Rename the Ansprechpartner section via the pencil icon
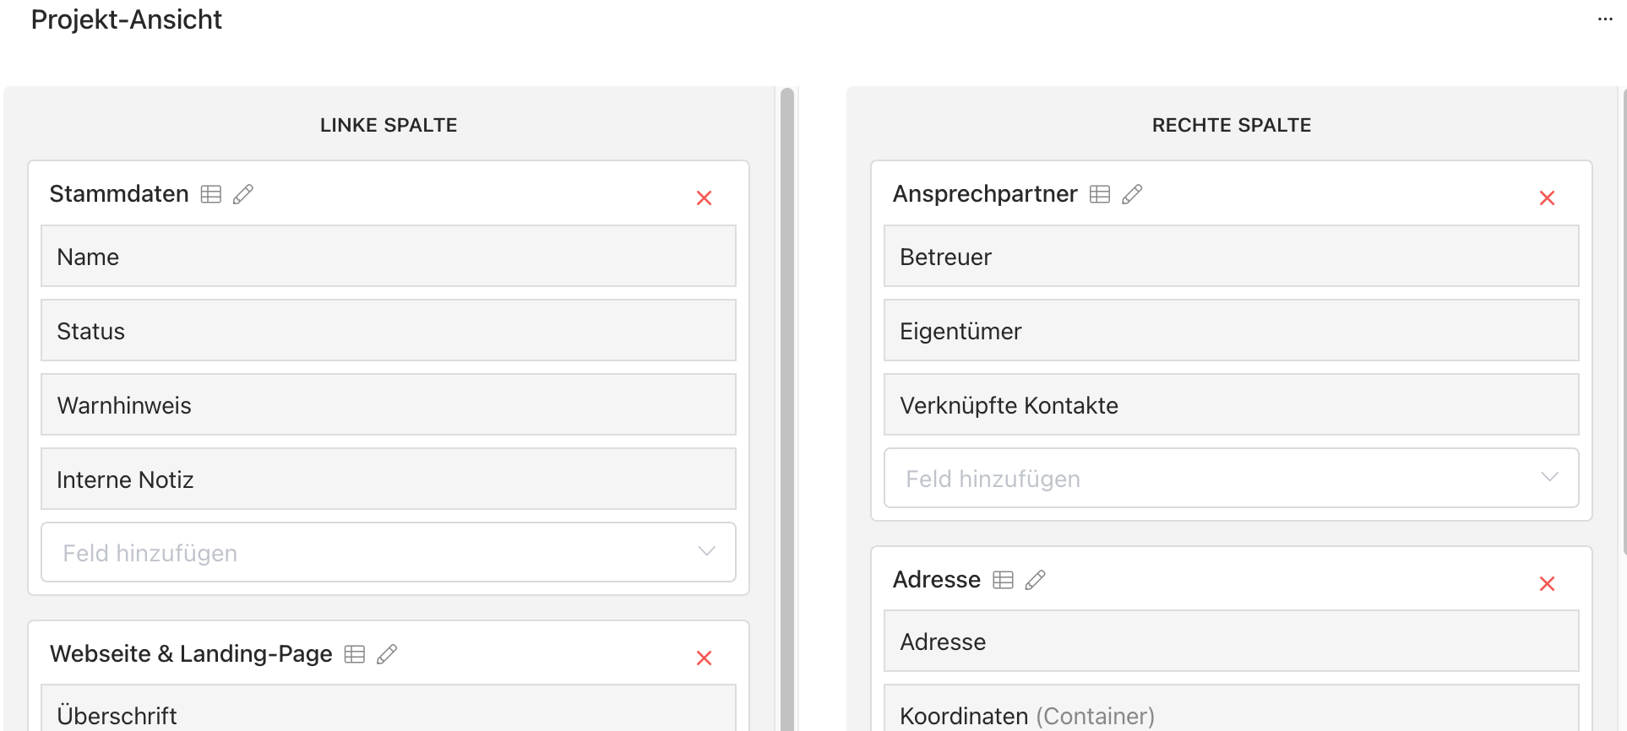The image size is (1627, 731). (1132, 194)
